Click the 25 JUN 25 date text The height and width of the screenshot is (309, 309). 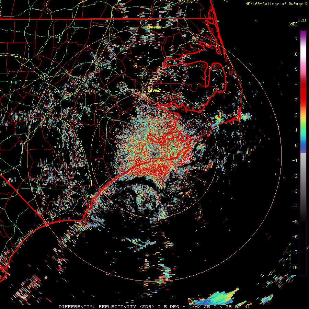(218, 307)
